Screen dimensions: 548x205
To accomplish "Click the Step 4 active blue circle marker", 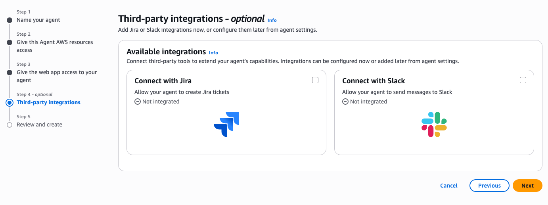I will click(10, 103).
